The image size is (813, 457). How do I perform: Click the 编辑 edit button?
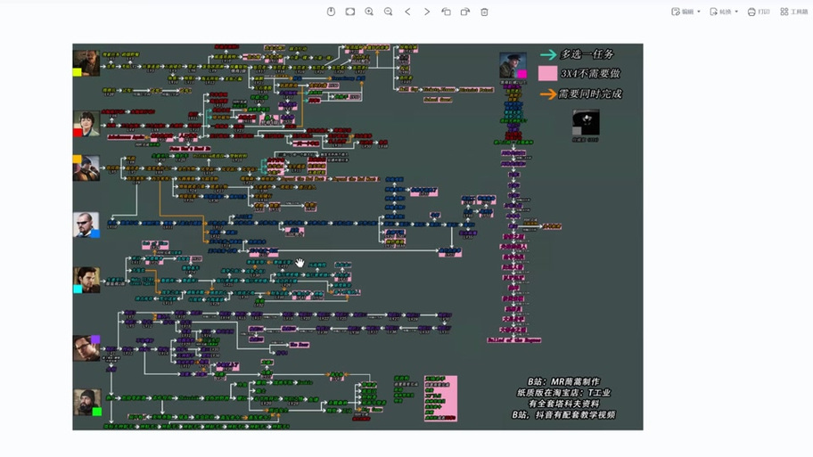682,12
